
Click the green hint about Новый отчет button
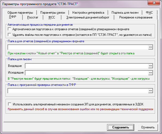pyautogui.click(x=71, y=53)
